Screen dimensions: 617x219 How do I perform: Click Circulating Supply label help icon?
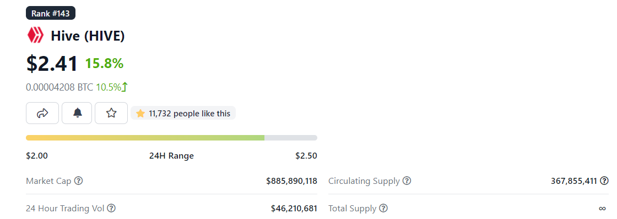(x=407, y=181)
